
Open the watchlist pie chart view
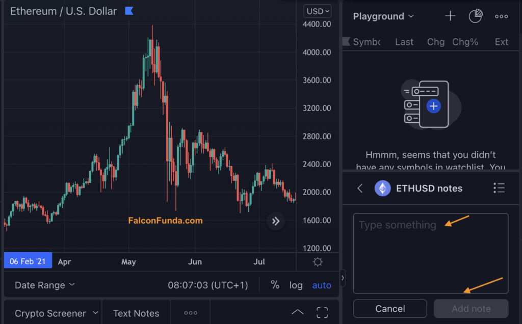coord(475,16)
